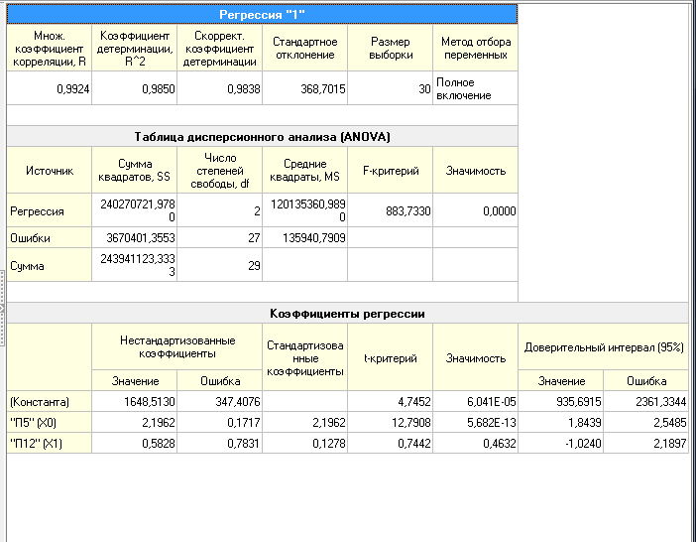The height and width of the screenshot is (542, 696).
Task: Click Значение under Нестандартизованные коэффициенты
Action: (135, 381)
